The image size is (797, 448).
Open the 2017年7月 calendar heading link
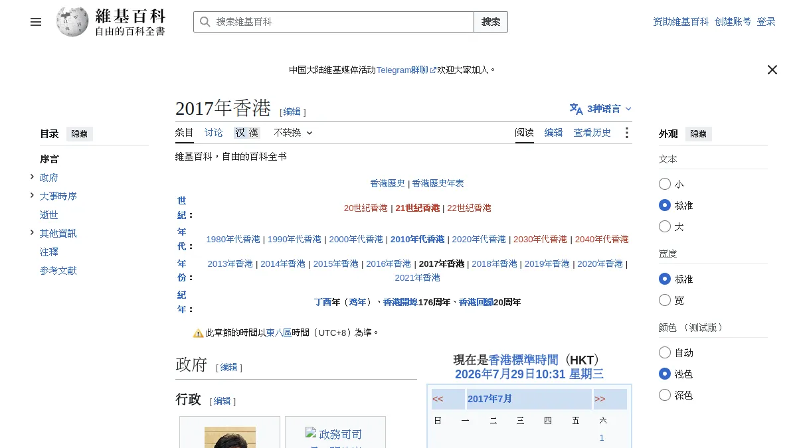490,399
